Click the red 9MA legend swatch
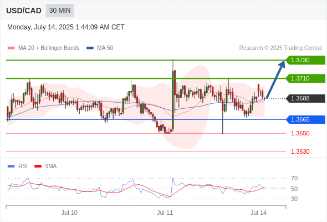The image size is (327, 222). (x=38, y=167)
